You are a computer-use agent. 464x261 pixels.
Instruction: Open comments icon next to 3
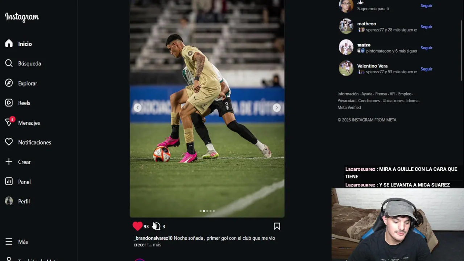(156, 226)
